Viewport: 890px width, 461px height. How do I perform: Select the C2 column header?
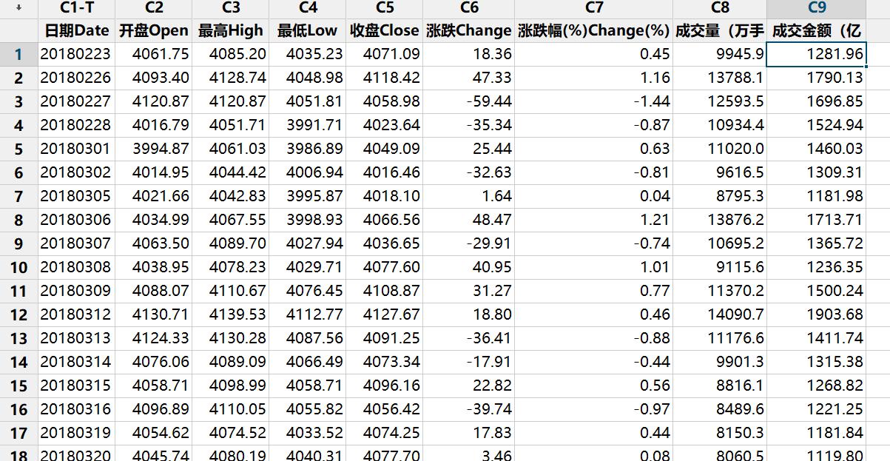coord(155,10)
